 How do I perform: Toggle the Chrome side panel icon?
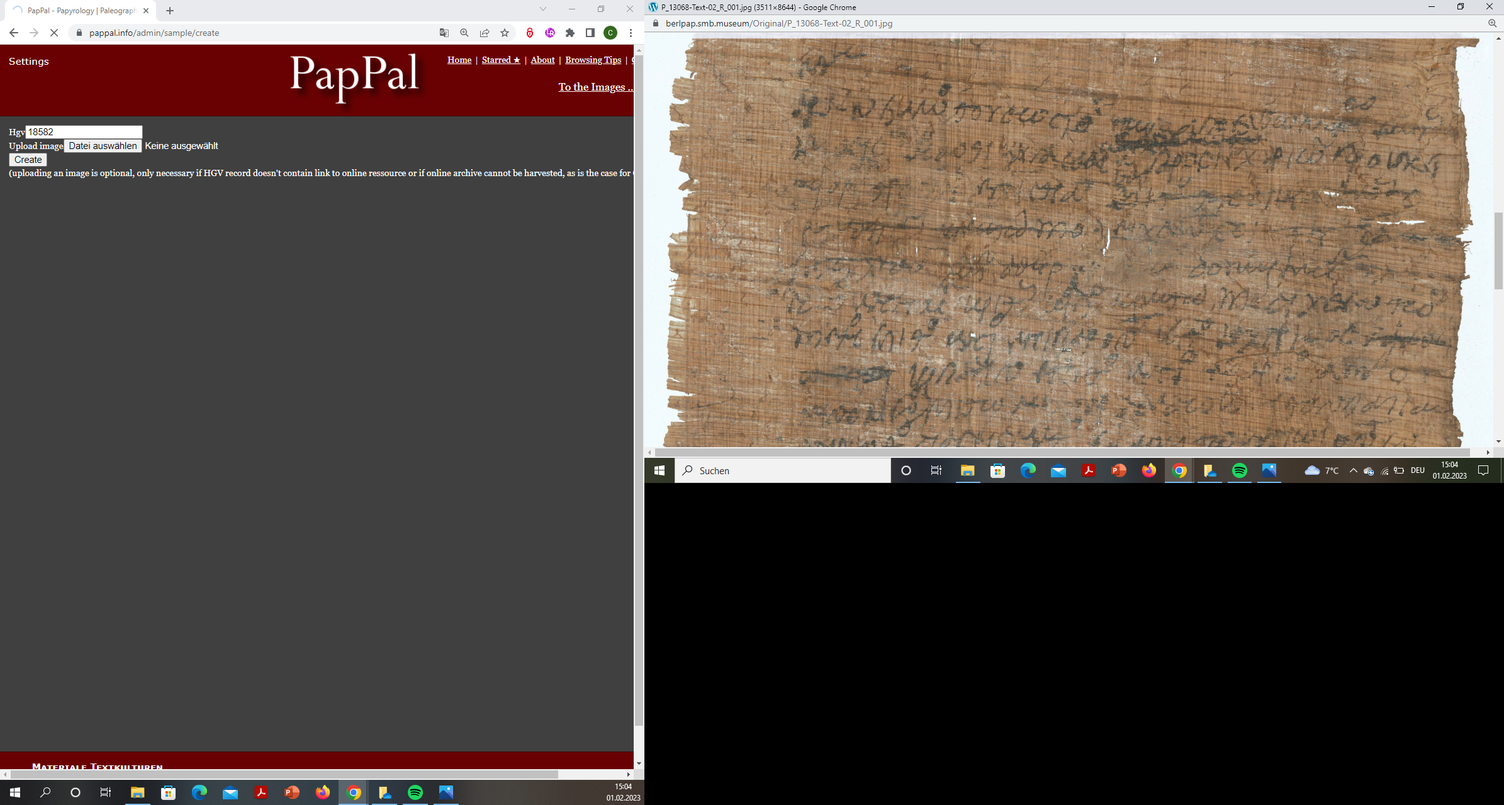(x=590, y=33)
